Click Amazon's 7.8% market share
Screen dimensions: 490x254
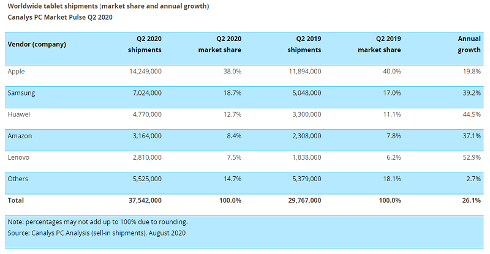point(394,136)
